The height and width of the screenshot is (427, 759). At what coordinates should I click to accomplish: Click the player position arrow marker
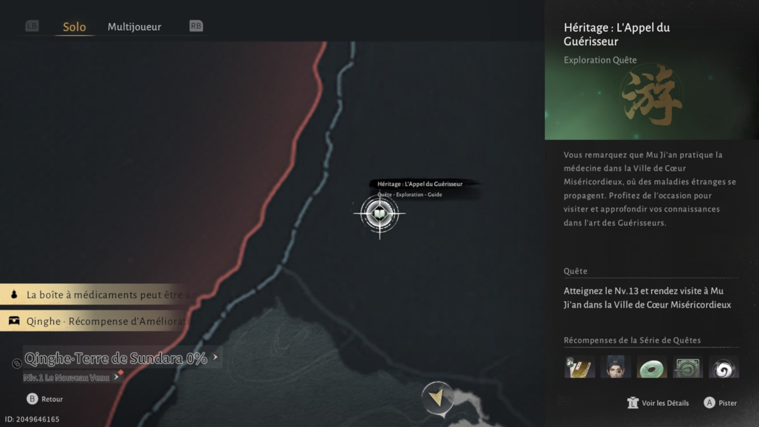438,398
